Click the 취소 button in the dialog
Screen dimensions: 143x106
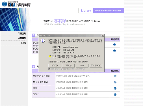click(x=82, y=66)
